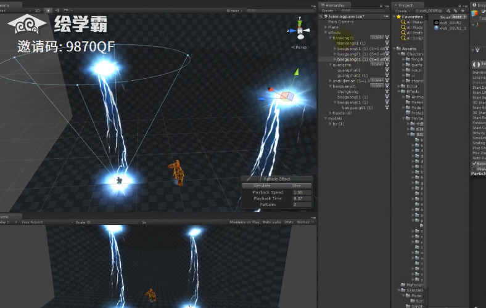The height and width of the screenshot is (308, 486).
Task: Collapse the guangzhu object
Action: (x=330, y=65)
